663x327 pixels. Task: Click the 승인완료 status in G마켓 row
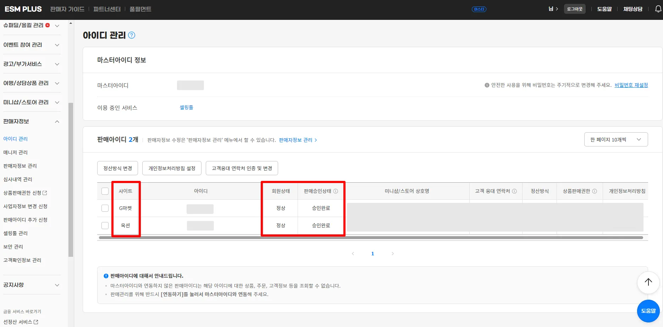[321, 208]
